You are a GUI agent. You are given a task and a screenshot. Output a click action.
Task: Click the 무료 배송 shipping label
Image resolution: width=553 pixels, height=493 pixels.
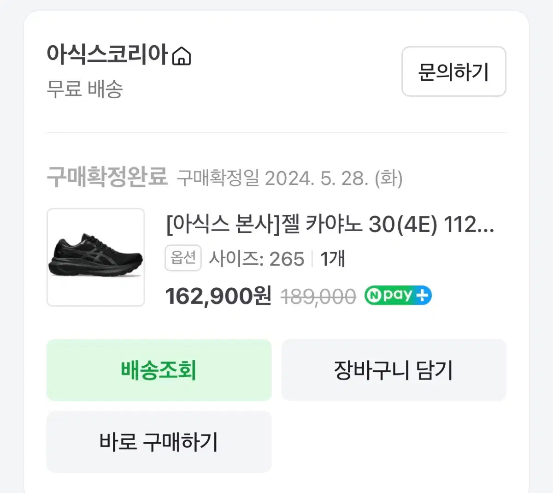pyautogui.click(x=85, y=89)
